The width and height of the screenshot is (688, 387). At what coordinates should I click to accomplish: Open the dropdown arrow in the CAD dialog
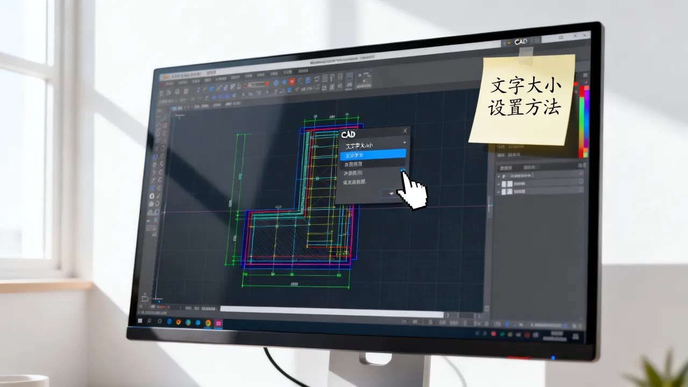(x=404, y=142)
